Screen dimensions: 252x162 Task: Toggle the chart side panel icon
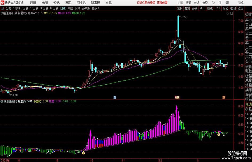point(231,13)
